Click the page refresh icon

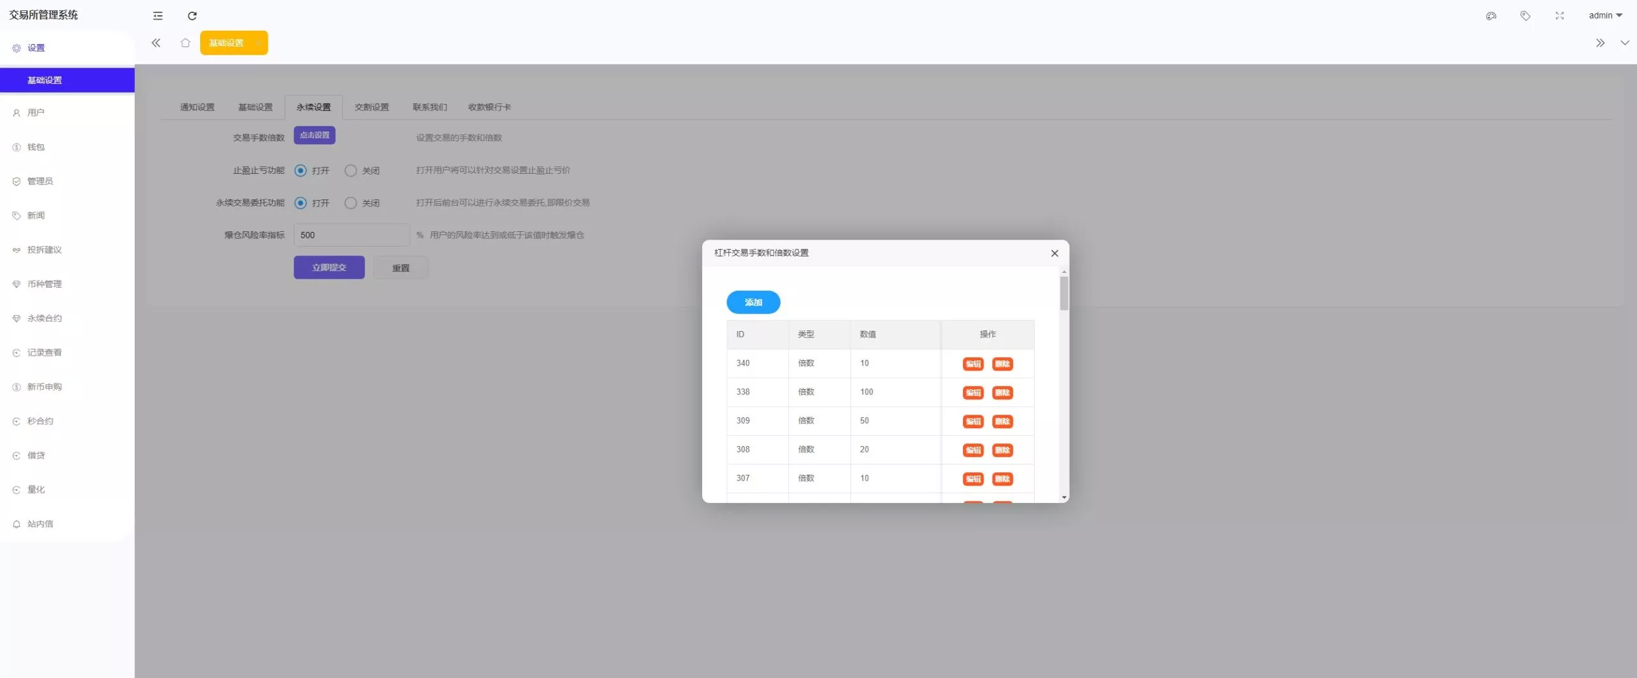[x=192, y=15]
